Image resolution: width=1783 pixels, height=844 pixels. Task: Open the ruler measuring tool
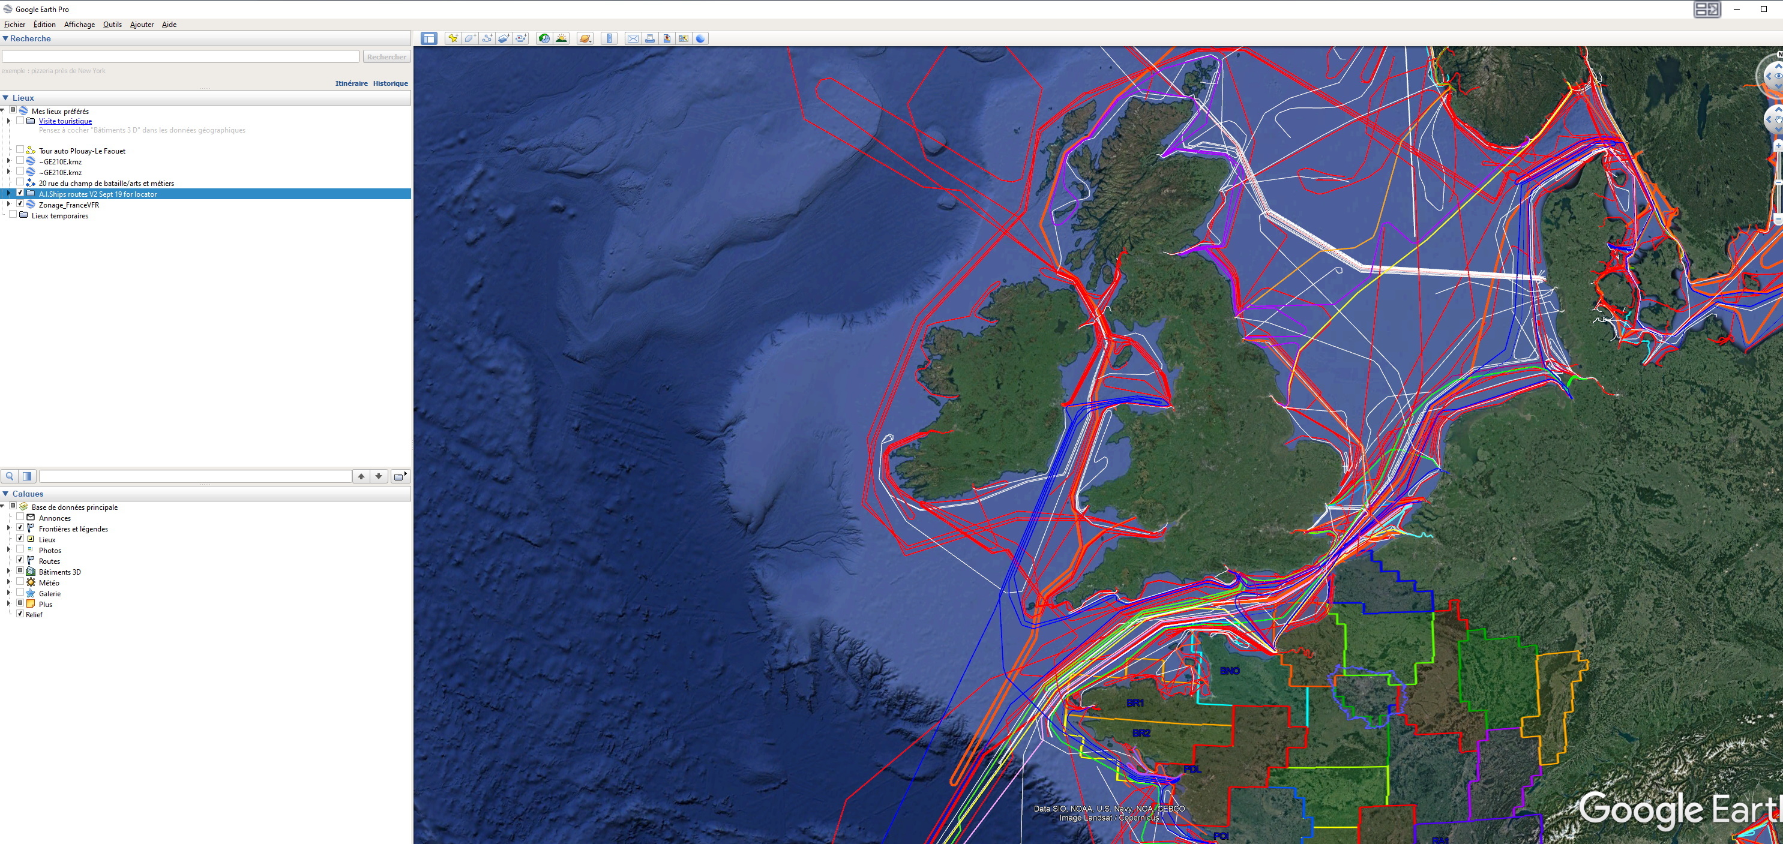(609, 39)
